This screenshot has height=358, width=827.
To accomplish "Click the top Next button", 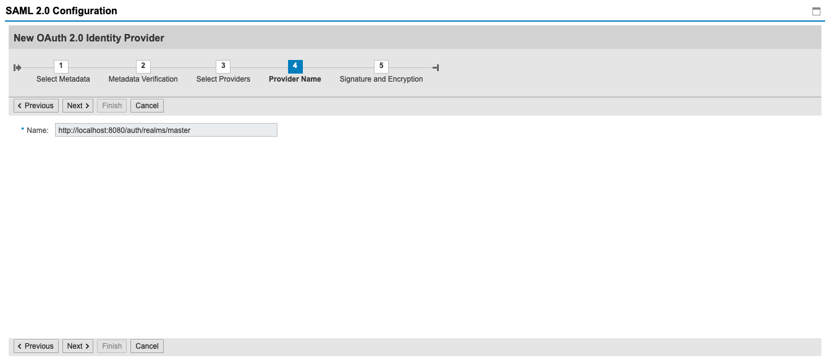I will [x=78, y=106].
